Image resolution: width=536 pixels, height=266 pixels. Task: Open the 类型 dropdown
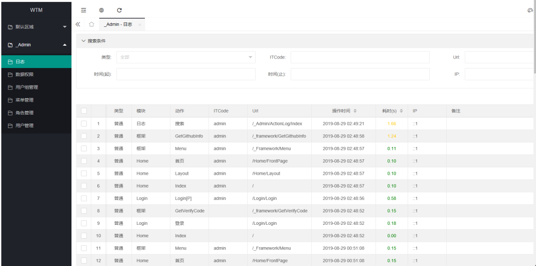click(186, 57)
